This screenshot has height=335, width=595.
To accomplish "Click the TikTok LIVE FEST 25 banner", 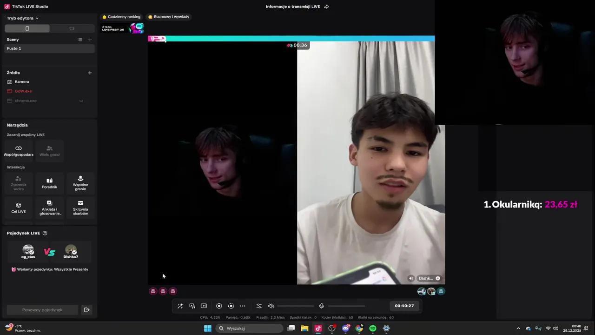I will click(x=122, y=28).
